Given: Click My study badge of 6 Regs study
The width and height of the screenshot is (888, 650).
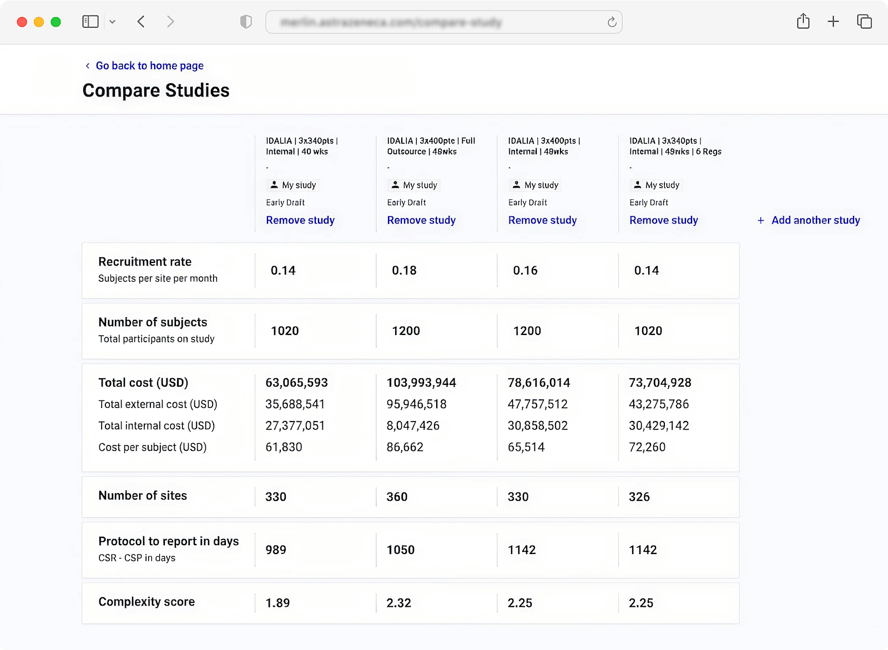Looking at the screenshot, I should click(x=657, y=185).
